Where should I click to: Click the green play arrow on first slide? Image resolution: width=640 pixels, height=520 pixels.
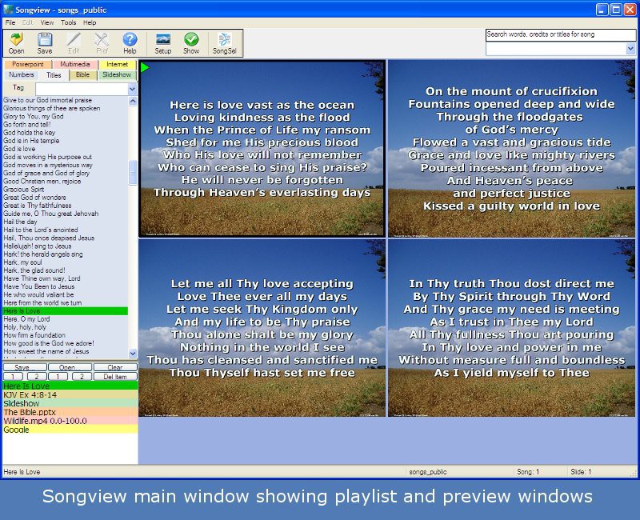click(x=145, y=68)
